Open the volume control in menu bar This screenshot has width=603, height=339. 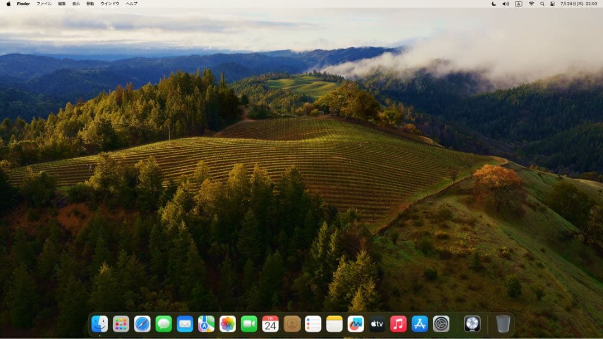(x=506, y=4)
